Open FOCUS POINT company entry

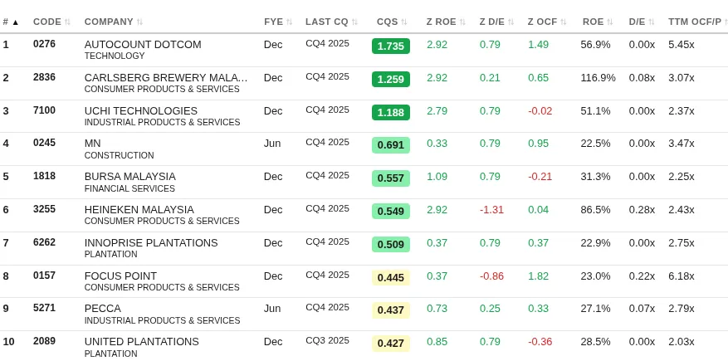120,276
